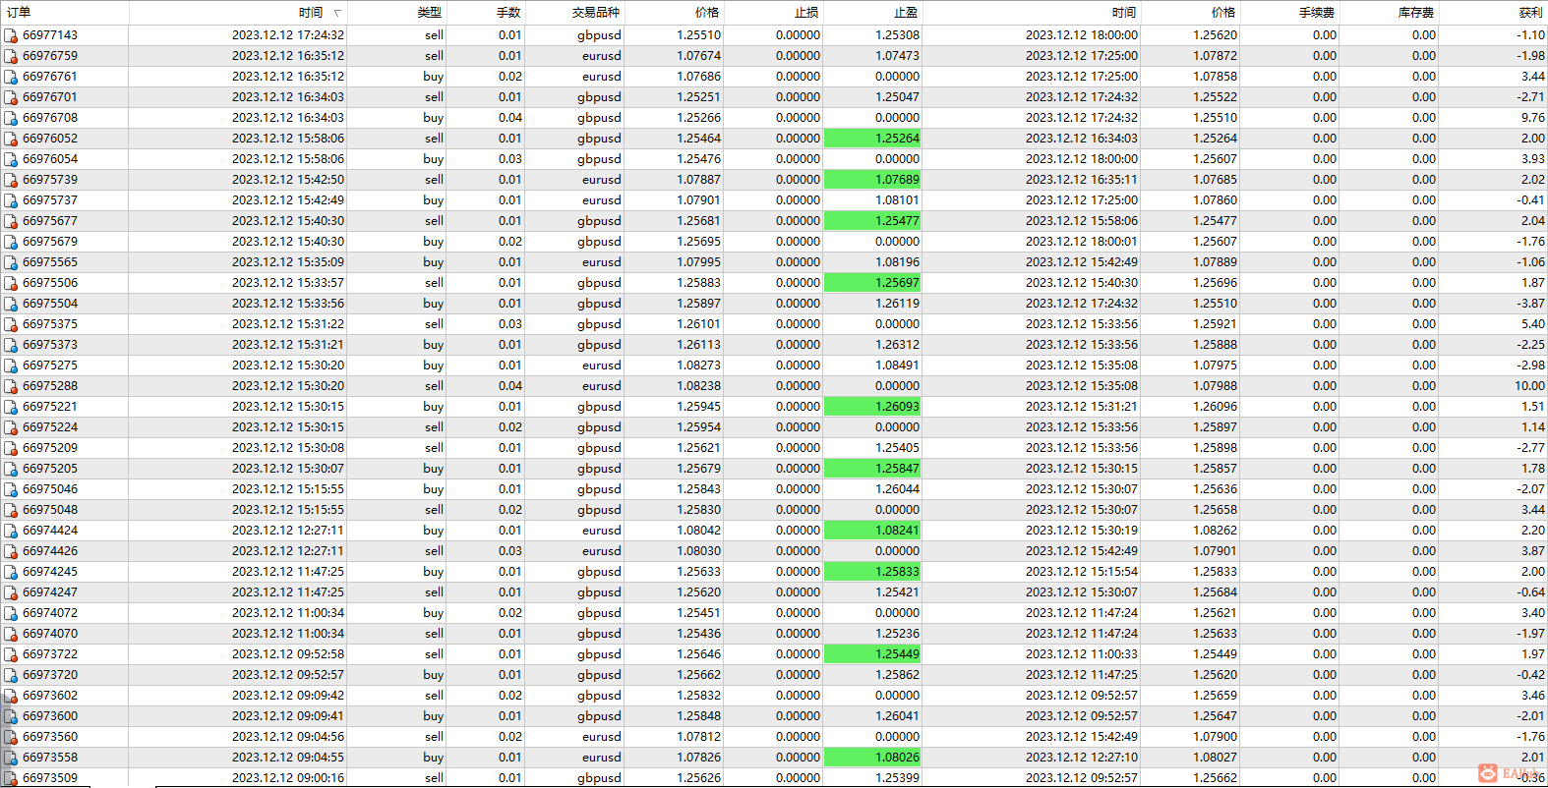Click the icon next to order 66974072

[x=11, y=613]
